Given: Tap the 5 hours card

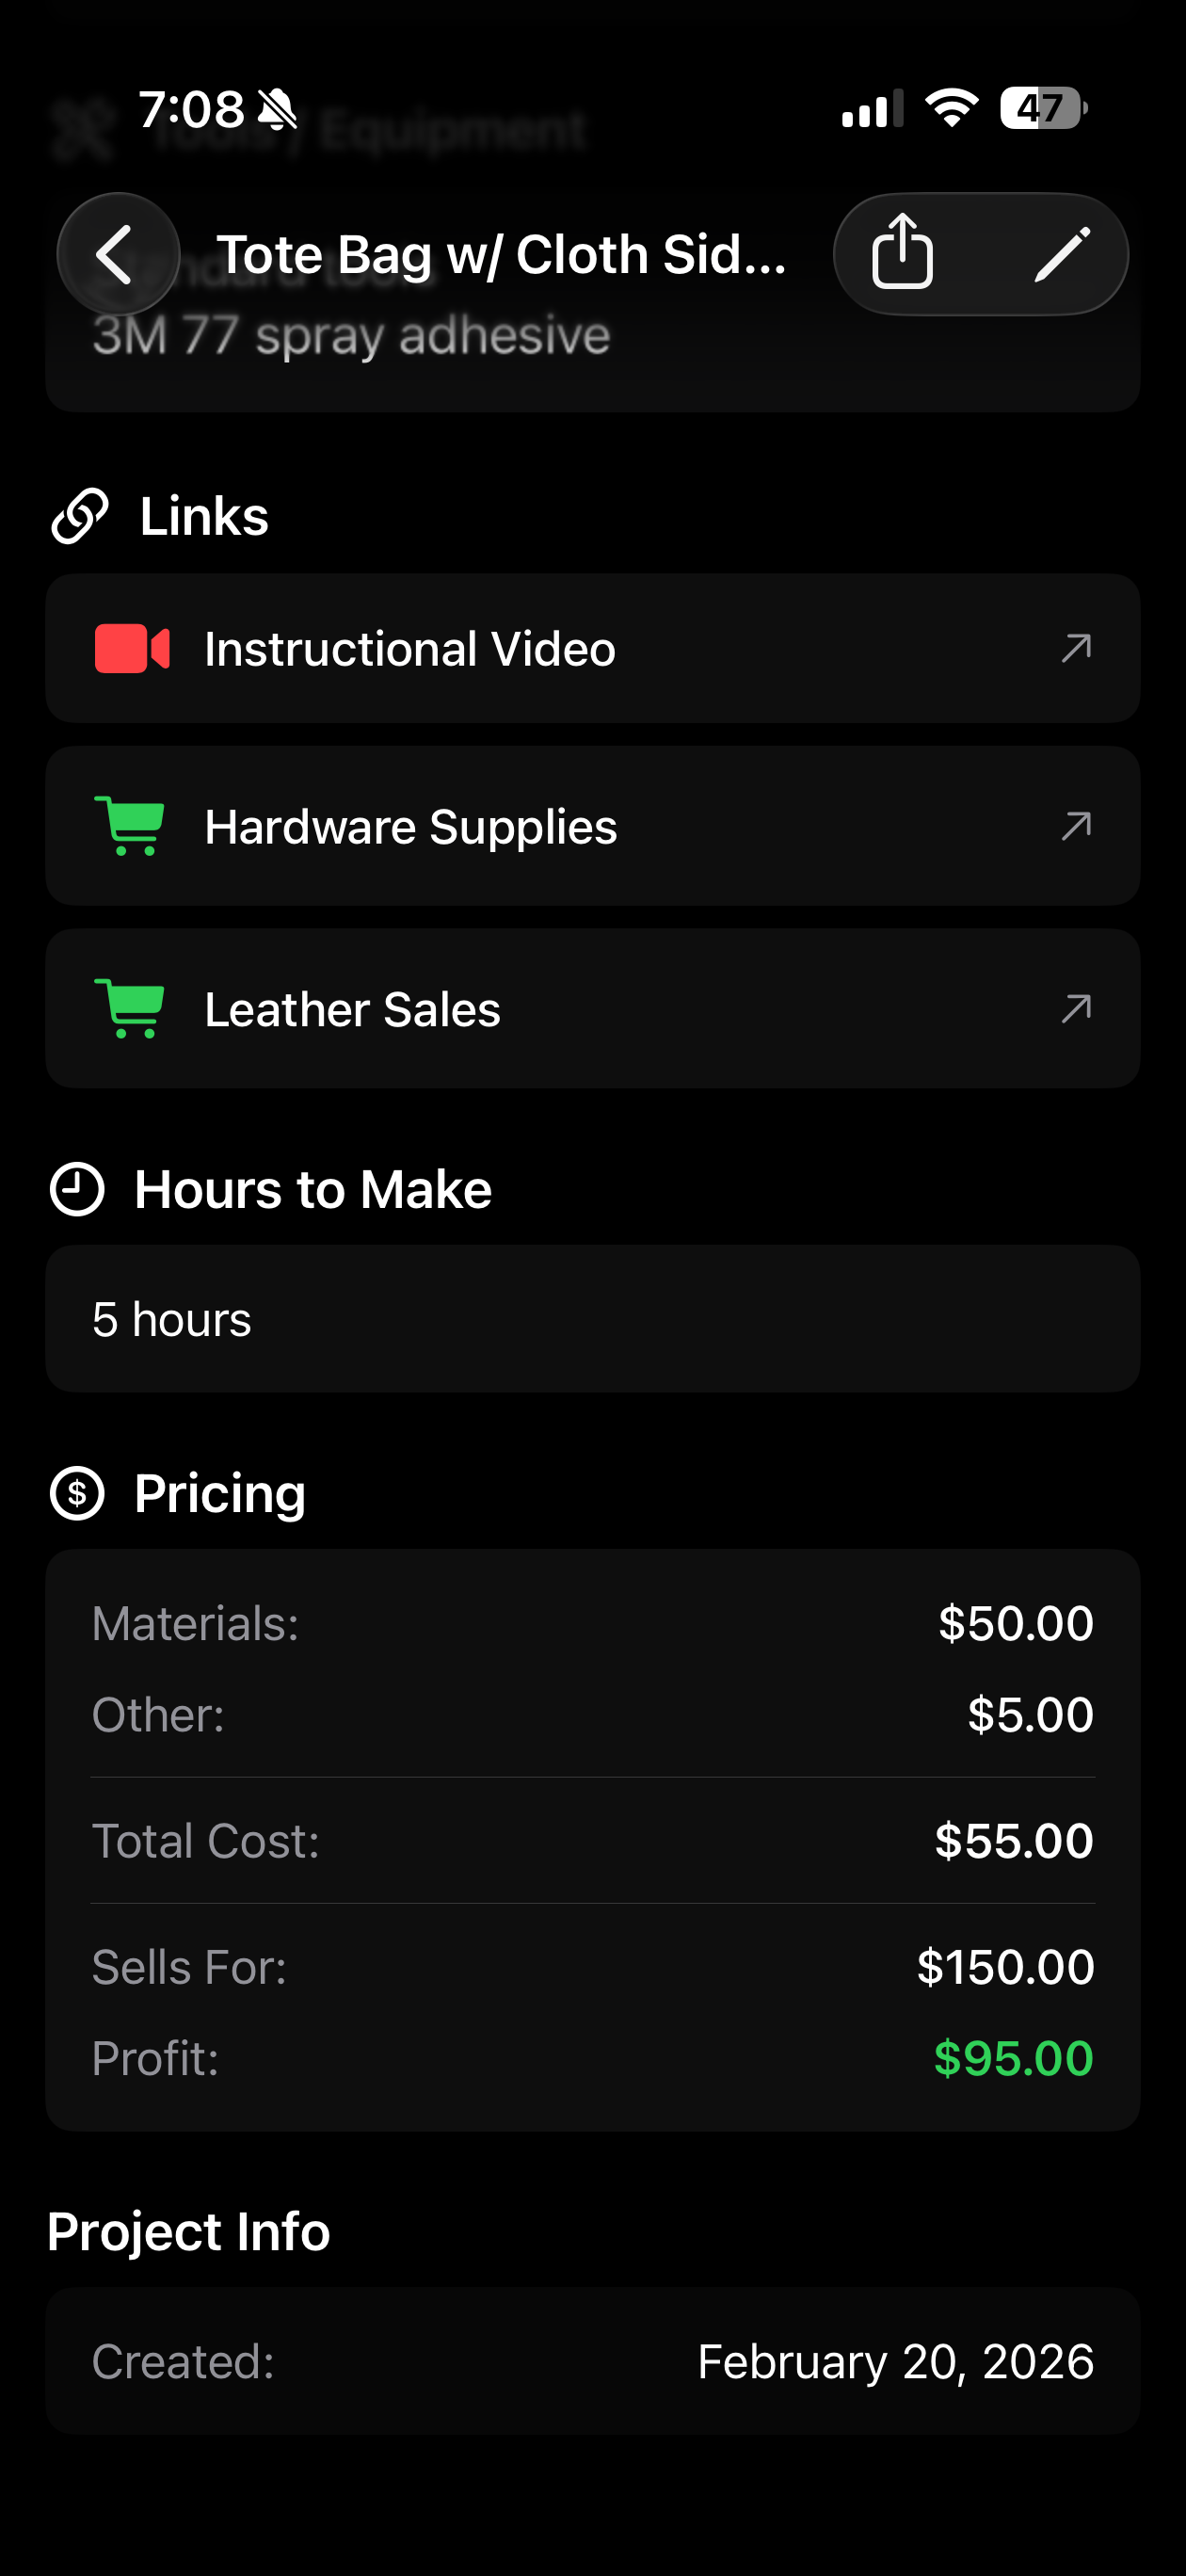Looking at the screenshot, I should tap(592, 1319).
